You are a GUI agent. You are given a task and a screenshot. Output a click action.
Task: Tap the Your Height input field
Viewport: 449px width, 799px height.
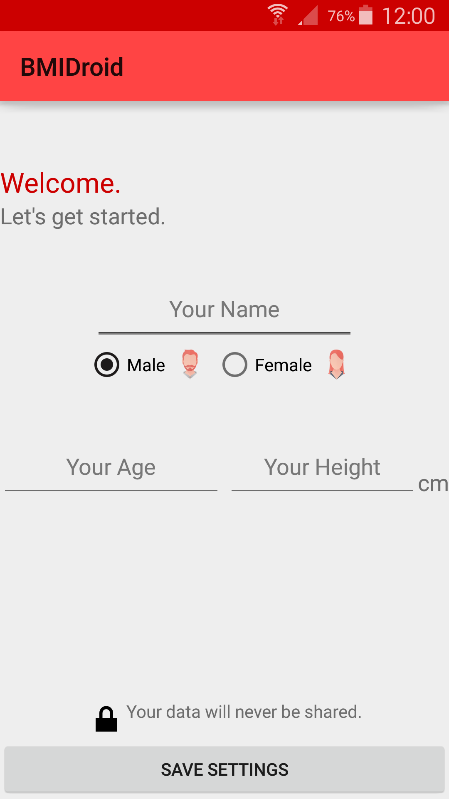pyautogui.click(x=322, y=468)
